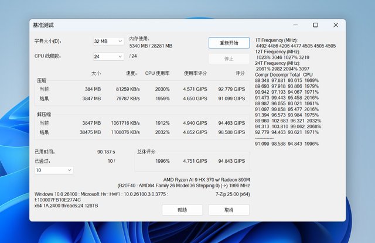Click the 取消 cancel button
This screenshot has height=243, width=375.
(229, 210)
